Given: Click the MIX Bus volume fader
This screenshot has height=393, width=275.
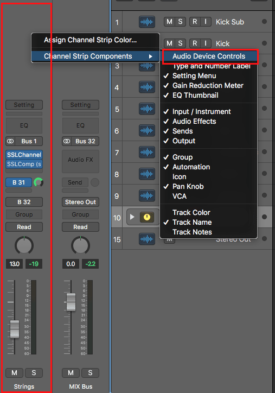Looking at the screenshot, I should pyautogui.click(x=71, y=302).
